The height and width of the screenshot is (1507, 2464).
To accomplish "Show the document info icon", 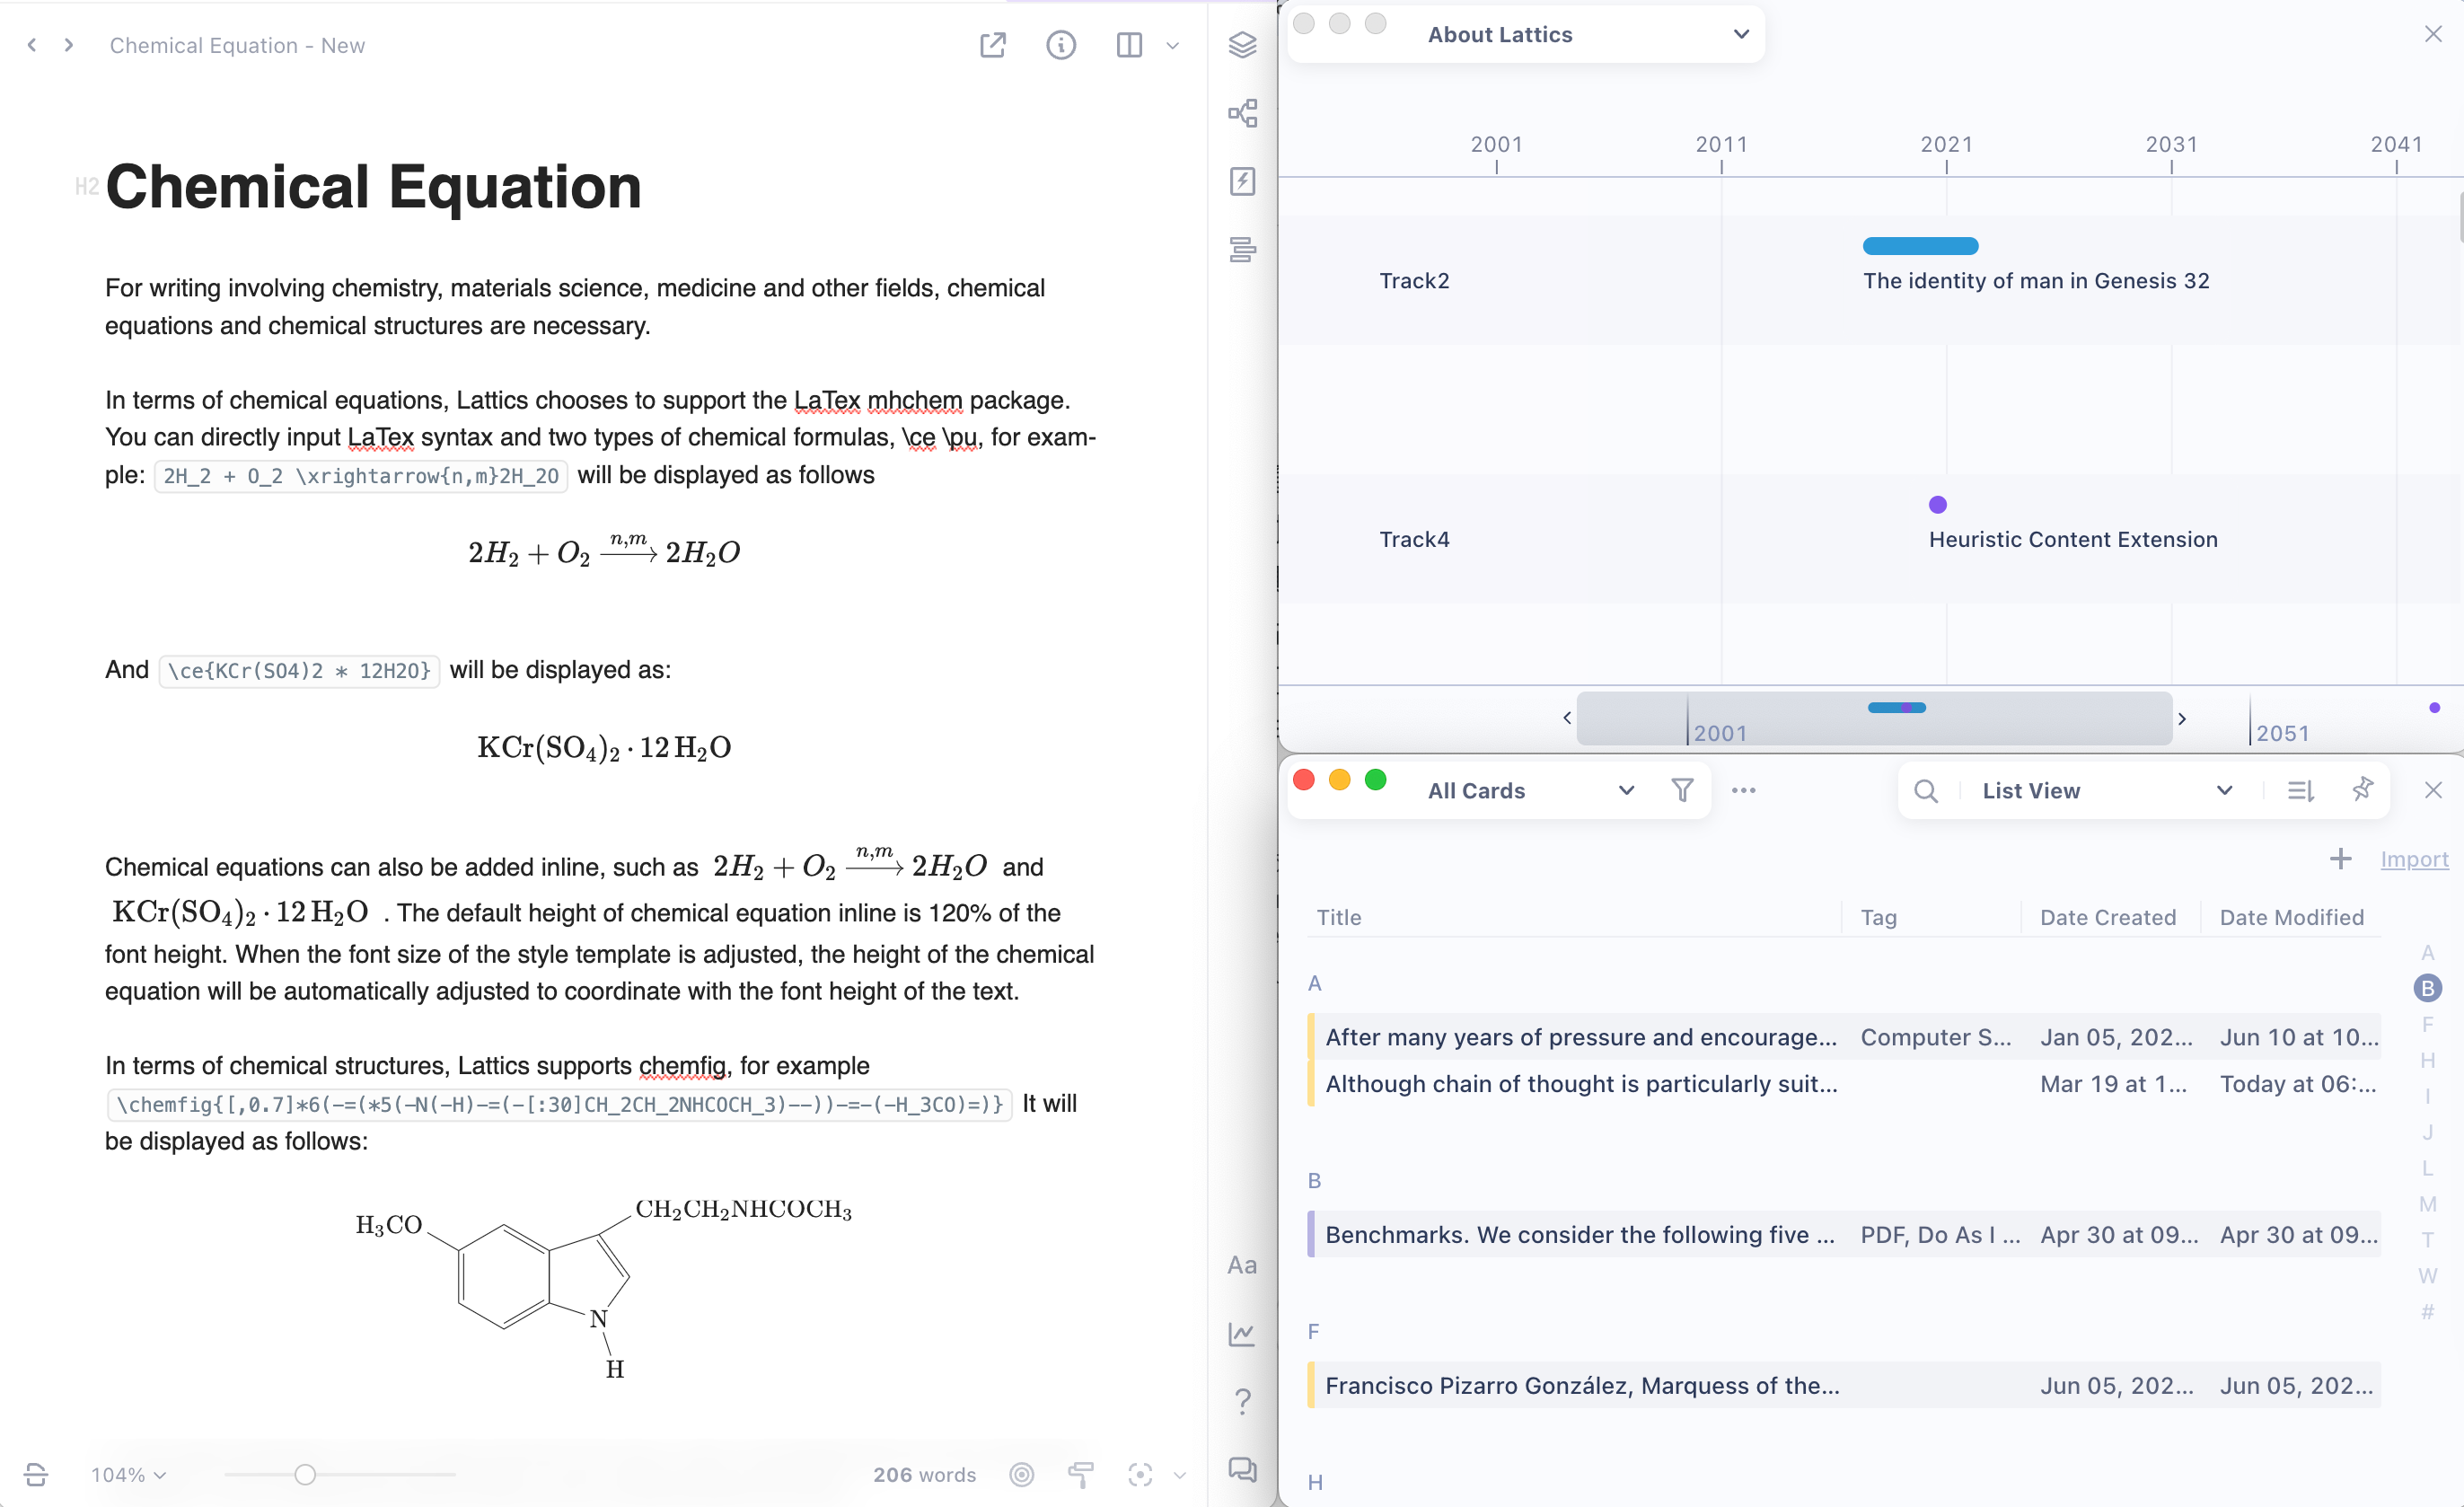I will (1061, 45).
